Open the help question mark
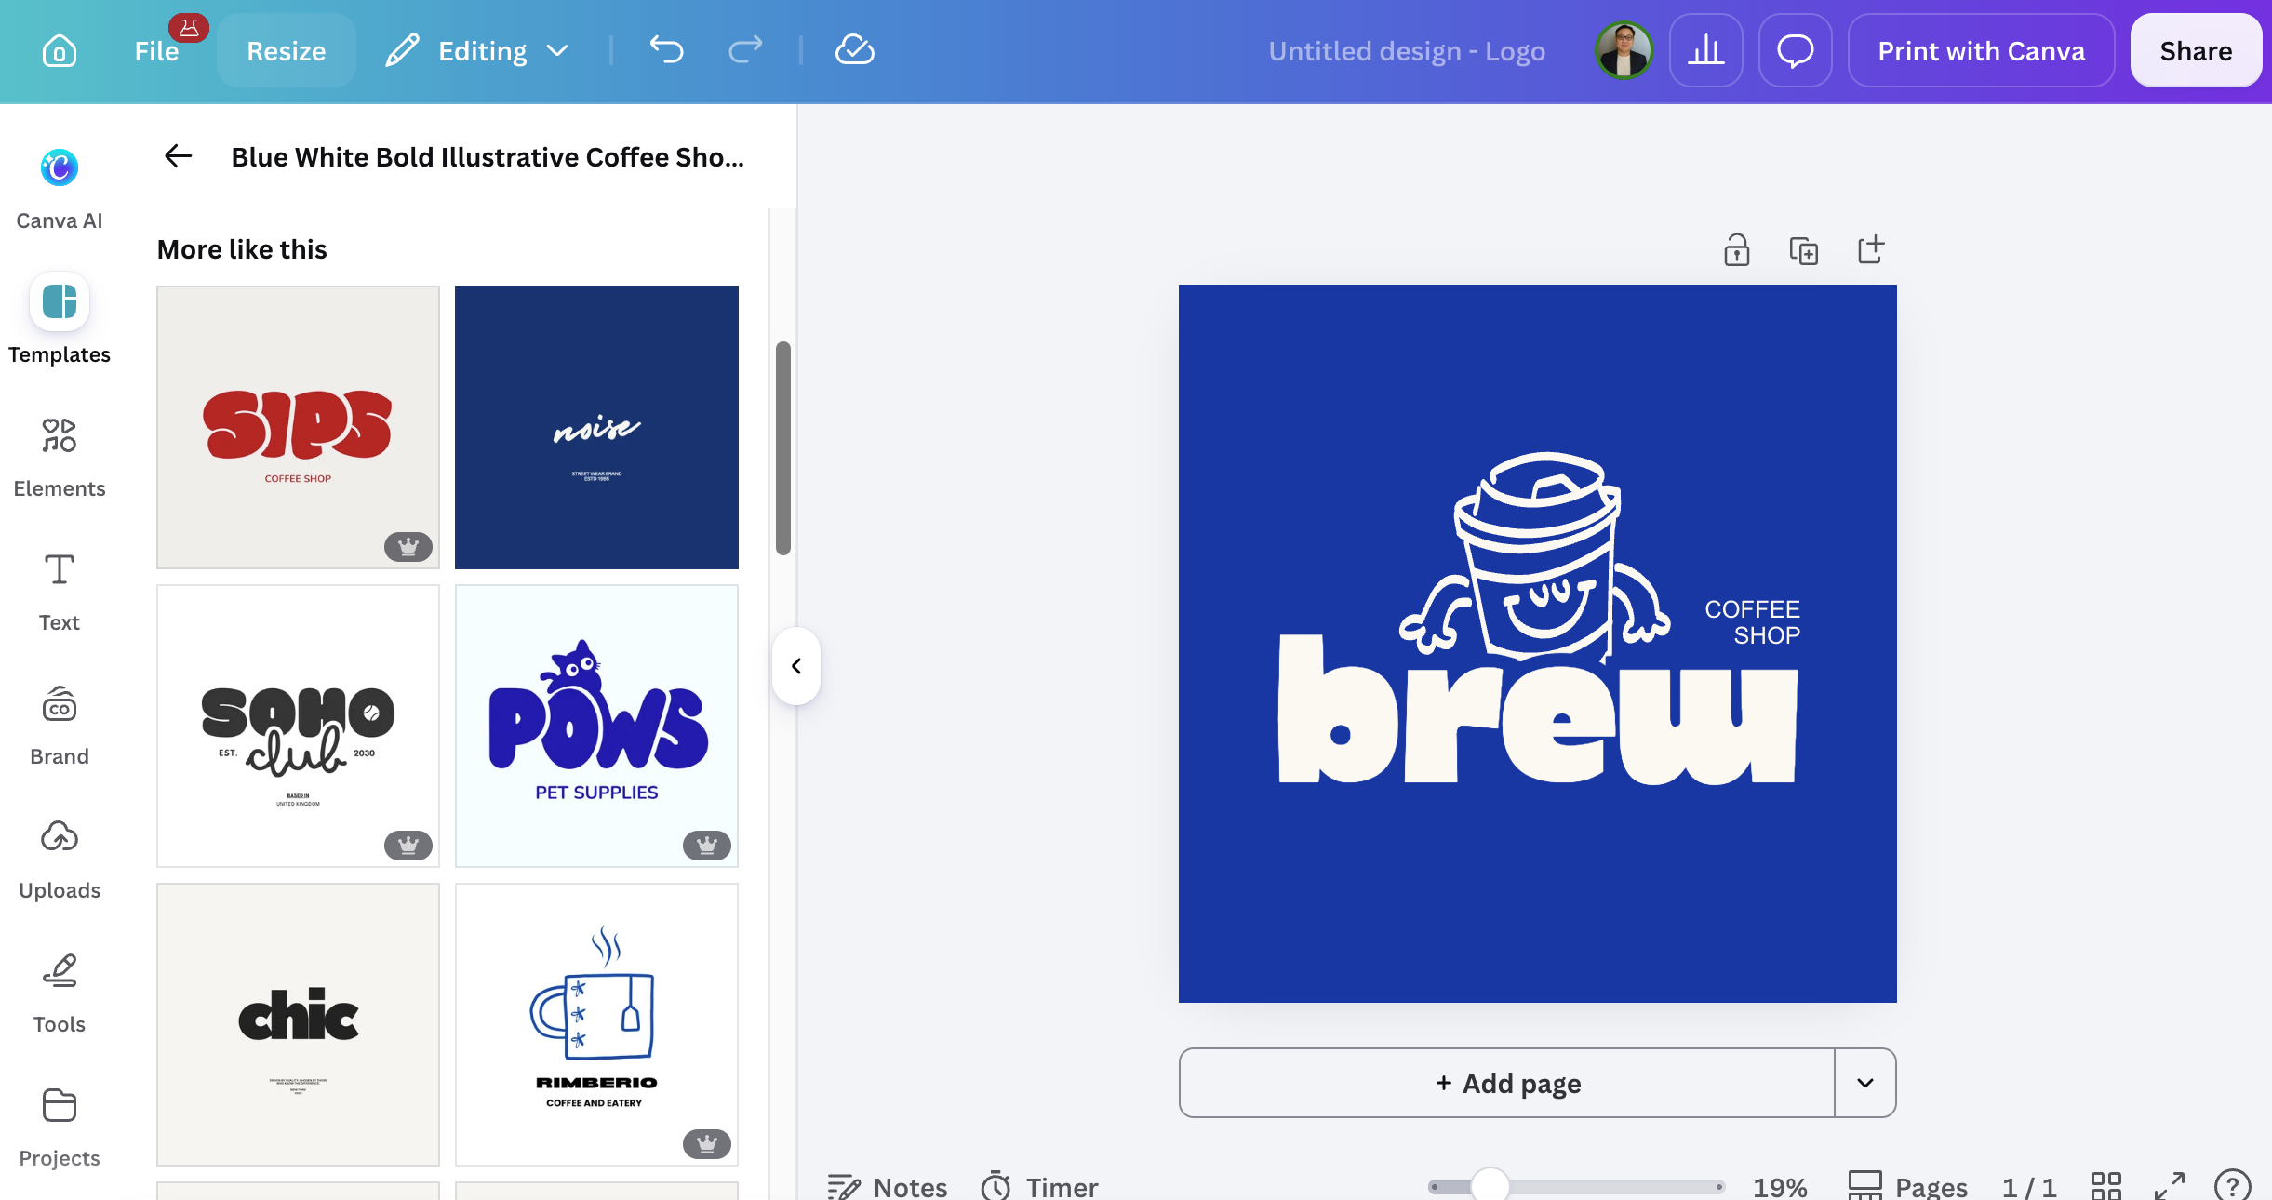 [x=2233, y=1186]
